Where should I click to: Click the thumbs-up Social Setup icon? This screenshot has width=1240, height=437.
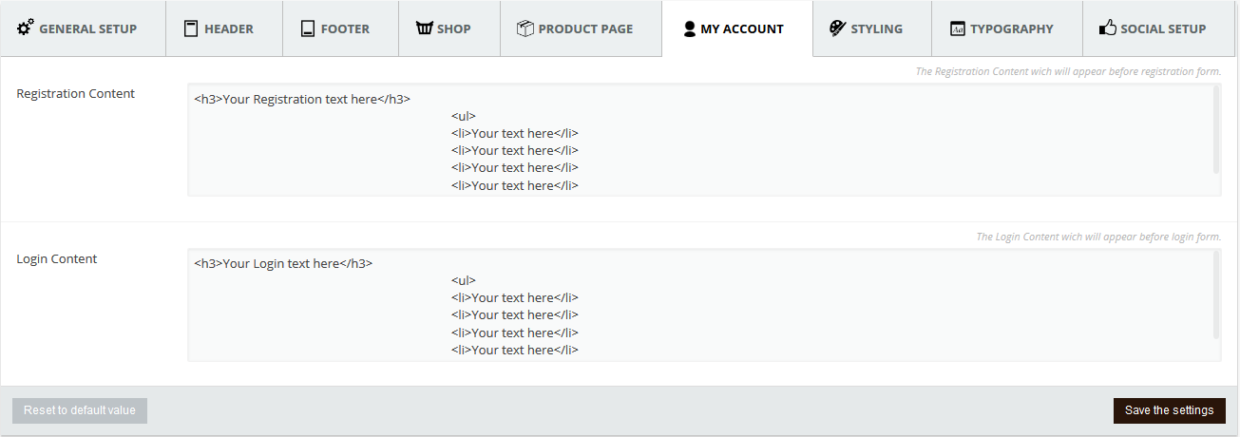click(x=1108, y=28)
